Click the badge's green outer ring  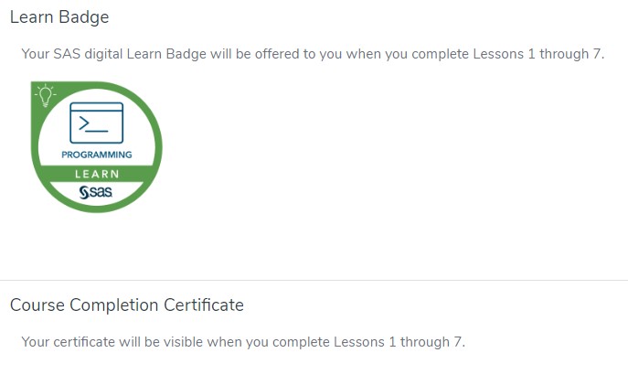click(157, 146)
